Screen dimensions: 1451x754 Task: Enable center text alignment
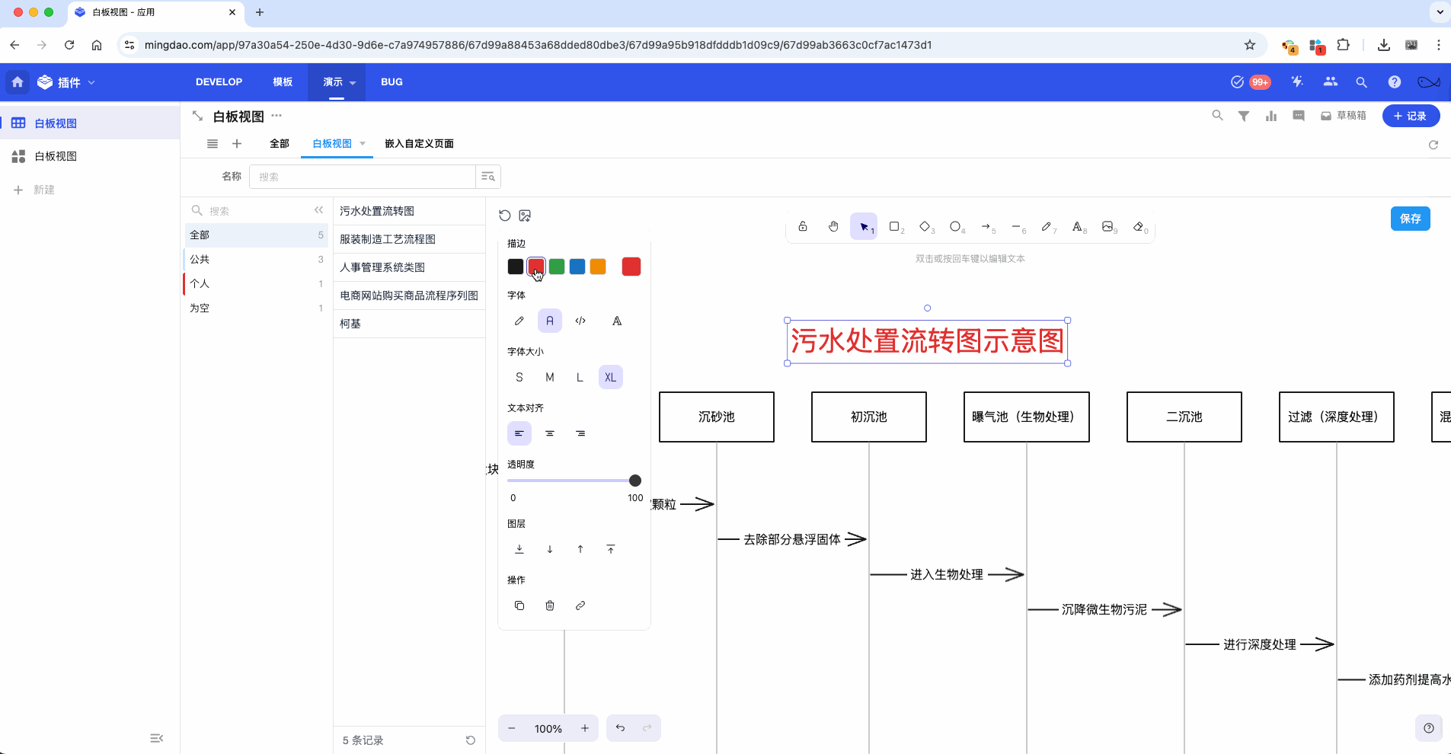pyautogui.click(x=550, y=433)
